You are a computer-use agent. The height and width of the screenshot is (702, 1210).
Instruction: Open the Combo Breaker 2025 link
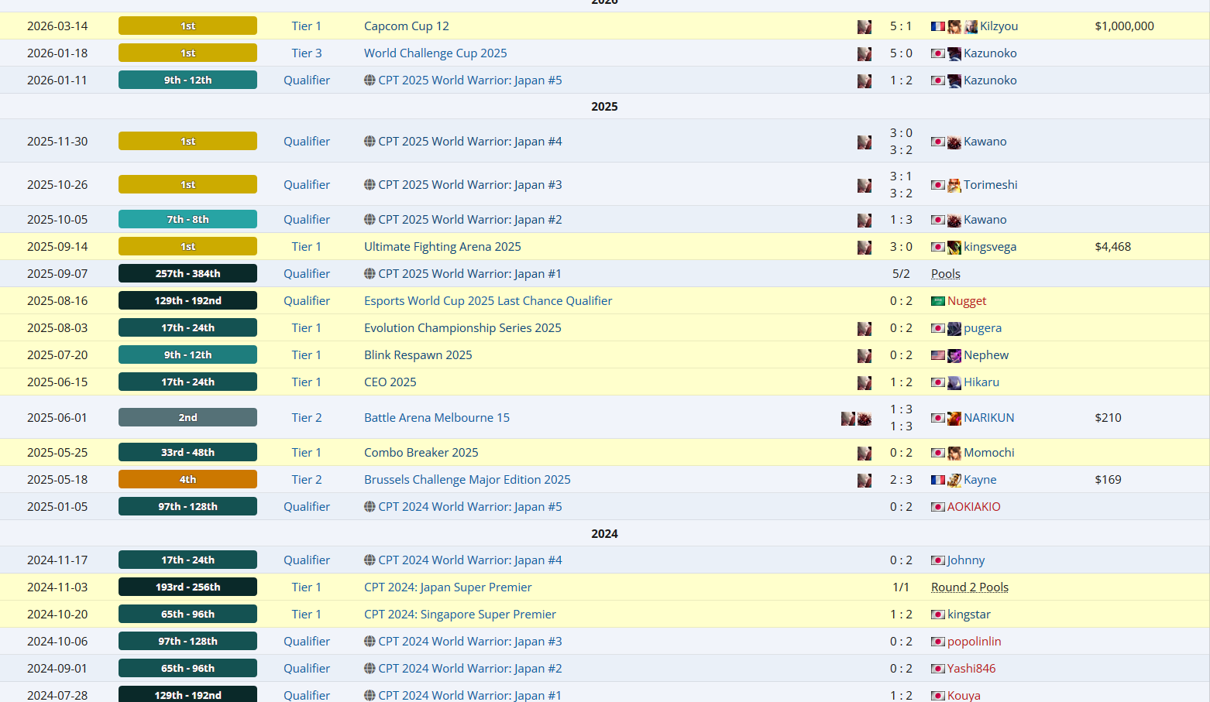click(421, 453)
